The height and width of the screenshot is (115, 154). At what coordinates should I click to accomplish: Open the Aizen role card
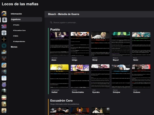[59, 44]
